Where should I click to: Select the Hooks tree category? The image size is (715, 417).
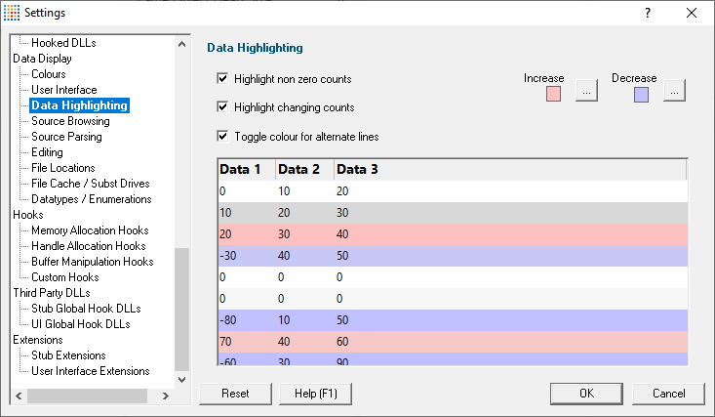click(28, 215)
